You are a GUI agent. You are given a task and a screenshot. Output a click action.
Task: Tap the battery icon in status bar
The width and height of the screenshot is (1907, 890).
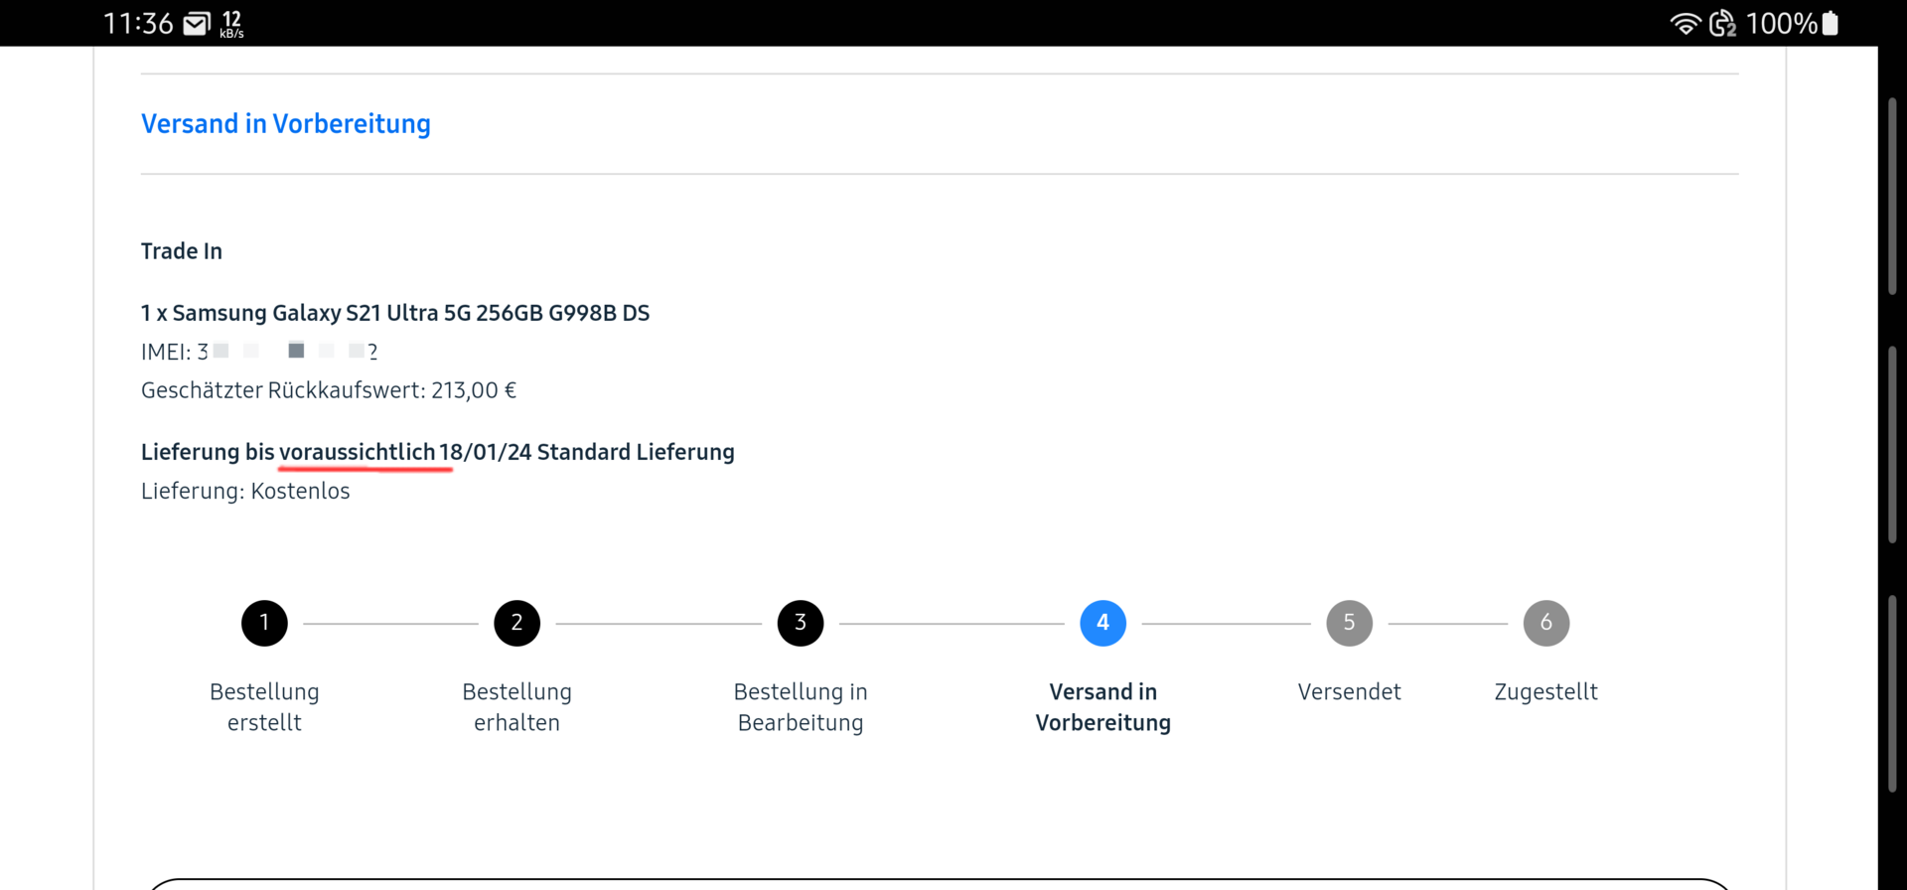1830,24
